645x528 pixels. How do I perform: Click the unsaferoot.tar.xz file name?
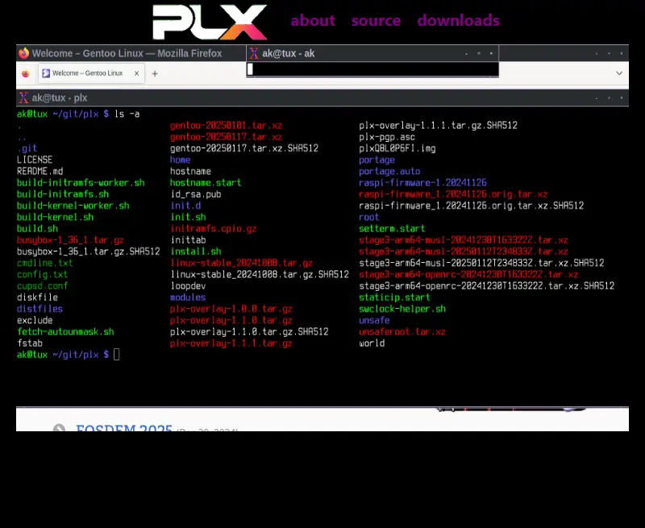pos(402,332)
